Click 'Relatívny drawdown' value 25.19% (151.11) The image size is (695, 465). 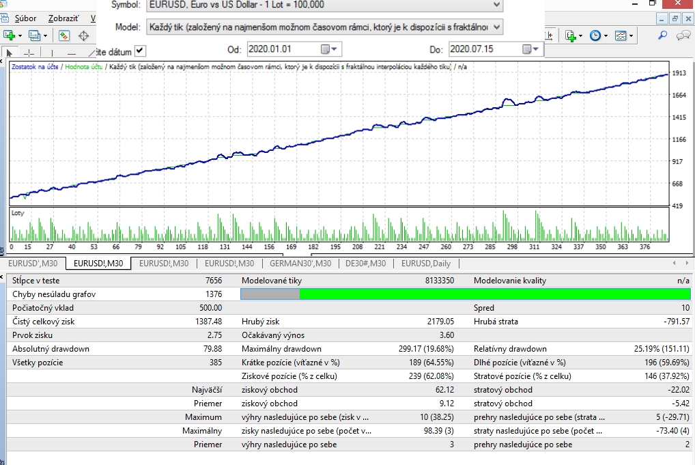click(662, 349)
